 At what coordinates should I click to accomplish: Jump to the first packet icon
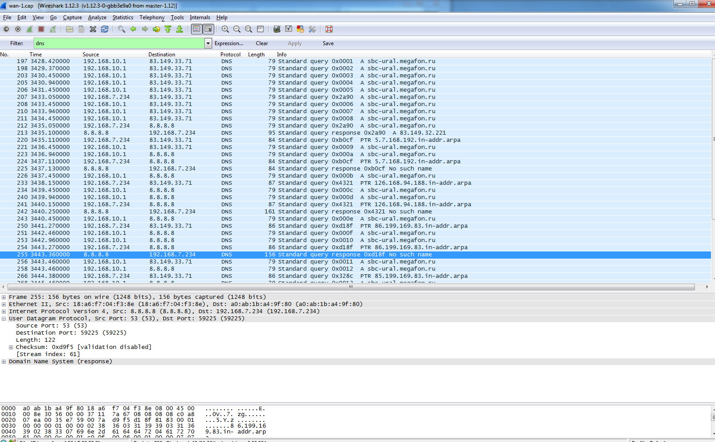(x=168, y=29)
